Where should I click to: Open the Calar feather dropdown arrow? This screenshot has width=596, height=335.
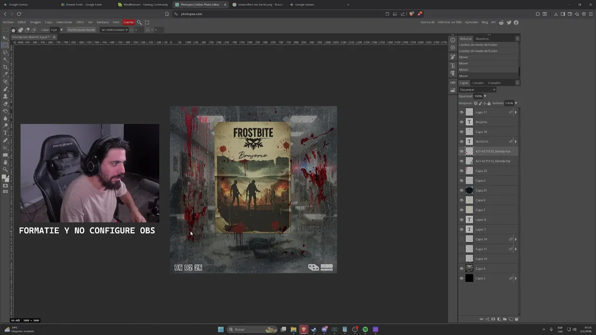(x=61, y=30)
